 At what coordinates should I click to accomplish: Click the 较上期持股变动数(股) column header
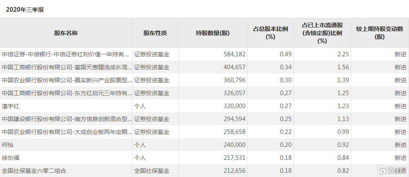click(380, 33)
